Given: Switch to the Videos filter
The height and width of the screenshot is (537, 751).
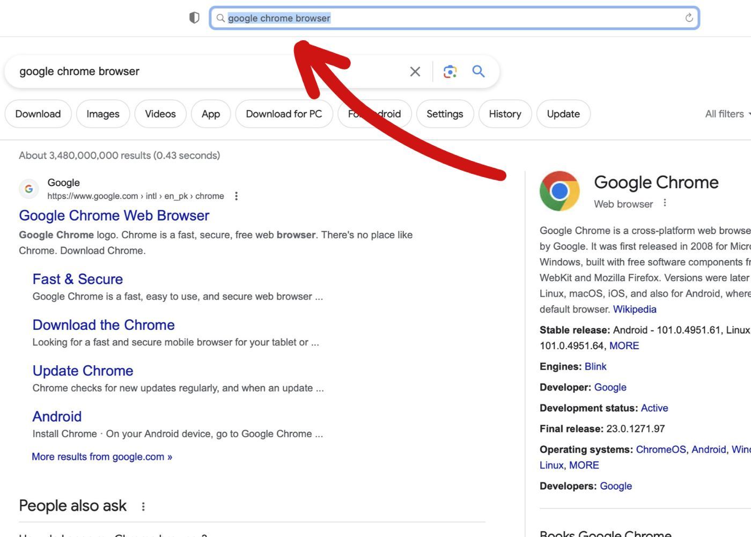Looking at the screenshot, I should tap(160, 114).
